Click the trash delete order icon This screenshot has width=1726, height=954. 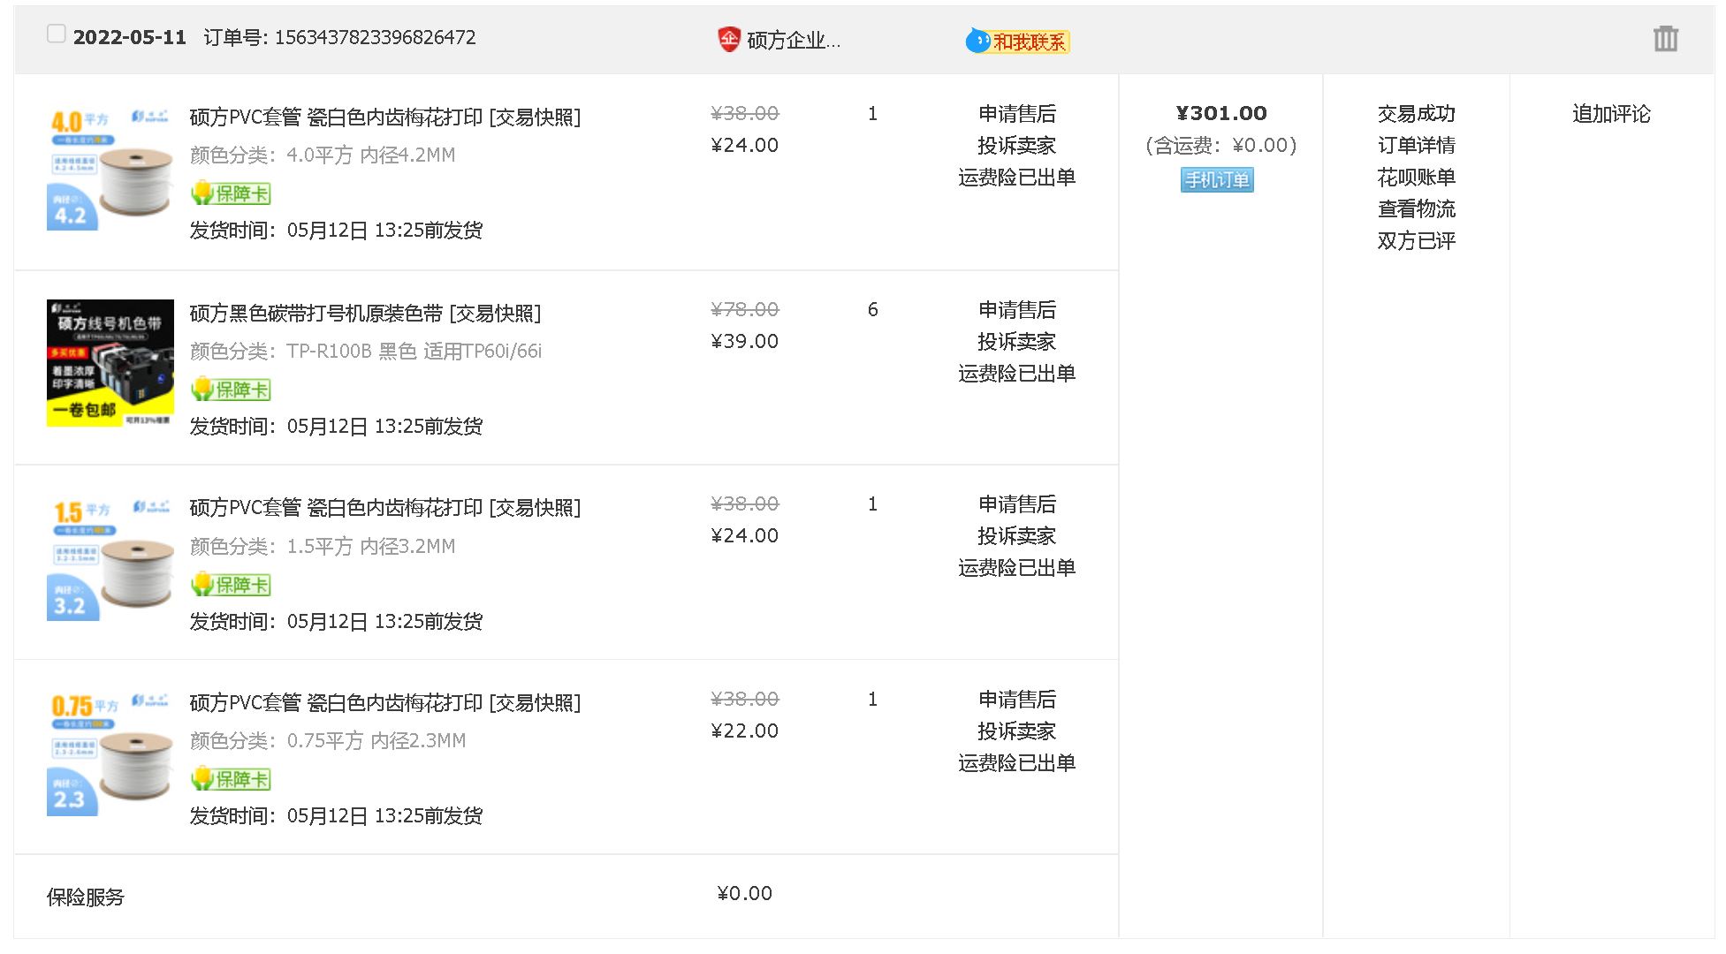point(1665,39)
